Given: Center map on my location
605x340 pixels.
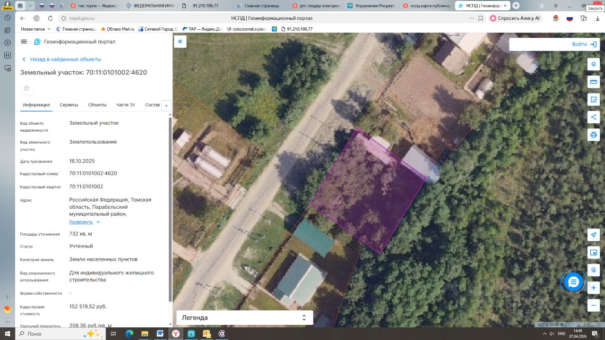Looking at the screenshot, I should 594,235.
